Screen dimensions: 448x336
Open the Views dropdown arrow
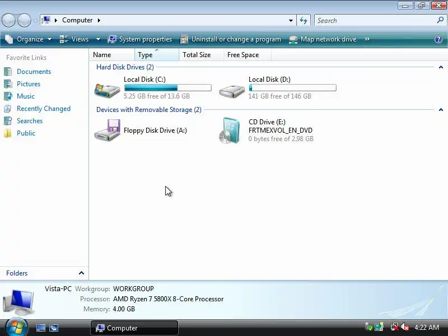click(98, 39)
